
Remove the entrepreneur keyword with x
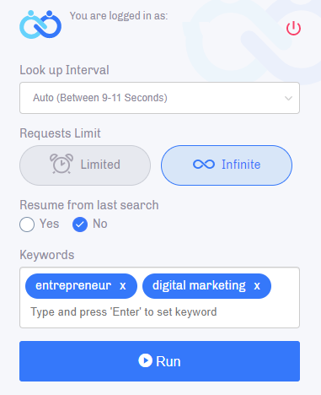click(x=123, y=286)
